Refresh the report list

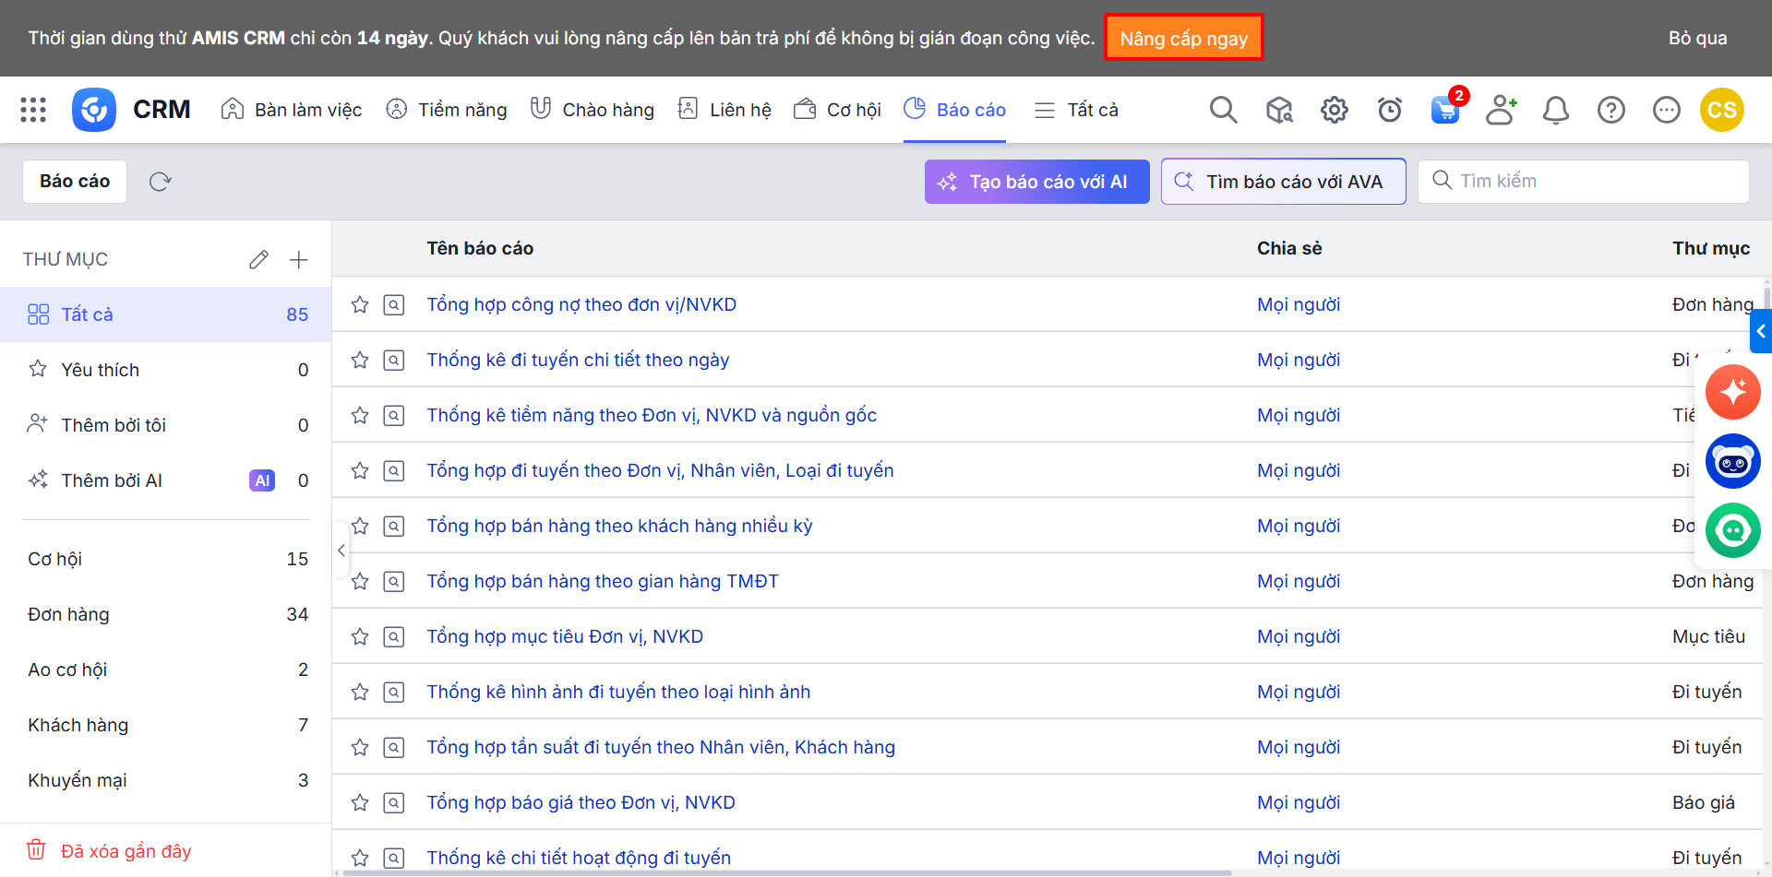(161, 182)
